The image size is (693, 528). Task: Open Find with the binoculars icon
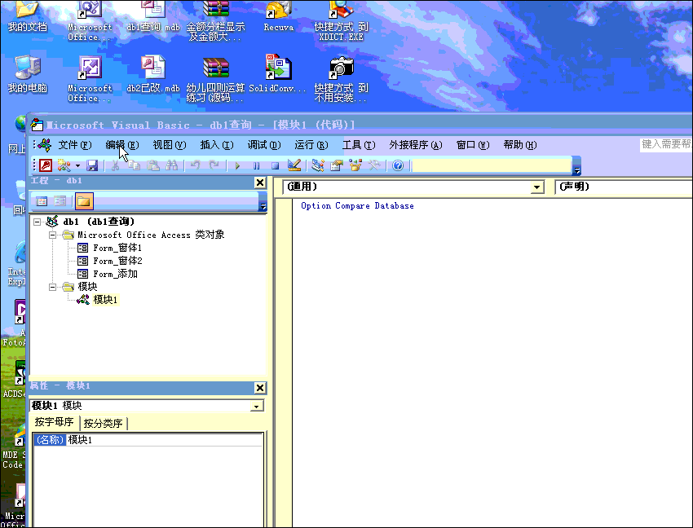(x=172, y=165)
